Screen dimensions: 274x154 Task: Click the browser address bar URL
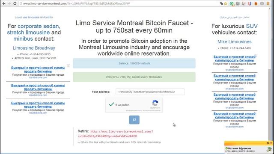pos(76,3)
